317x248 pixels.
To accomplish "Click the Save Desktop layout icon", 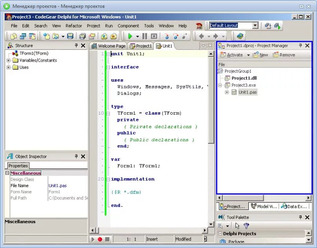I will (268, 26).
